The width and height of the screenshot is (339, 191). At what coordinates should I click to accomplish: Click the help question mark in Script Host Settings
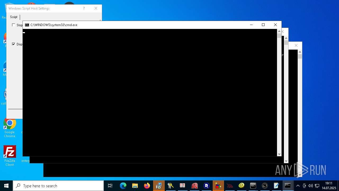[84, 8]
